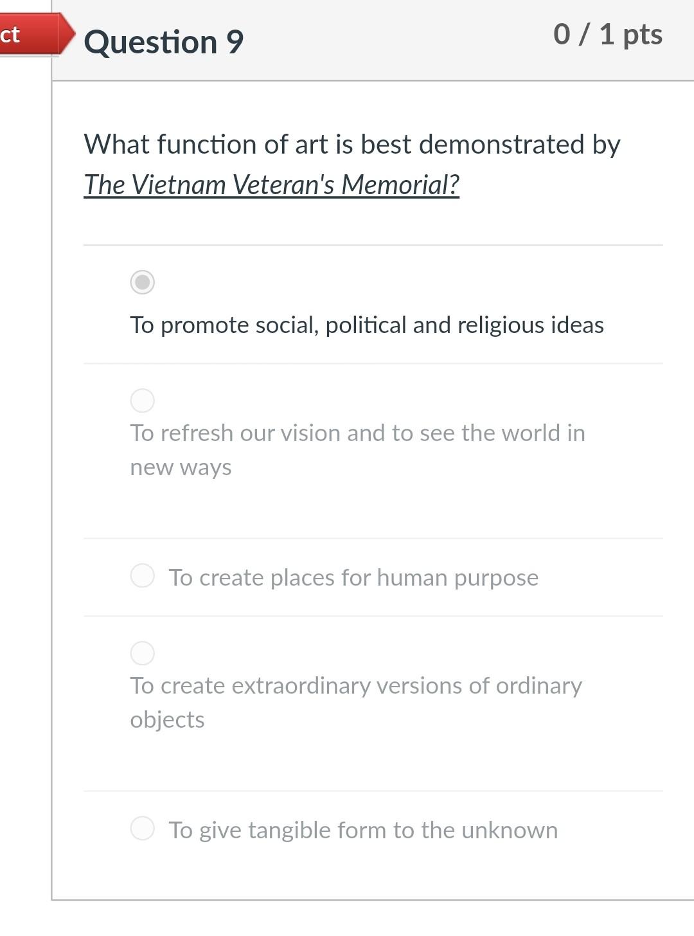Click 'To give tangible form to the unknown' label
The width and height of the screenshot is (694, 936).
(362, 830)
